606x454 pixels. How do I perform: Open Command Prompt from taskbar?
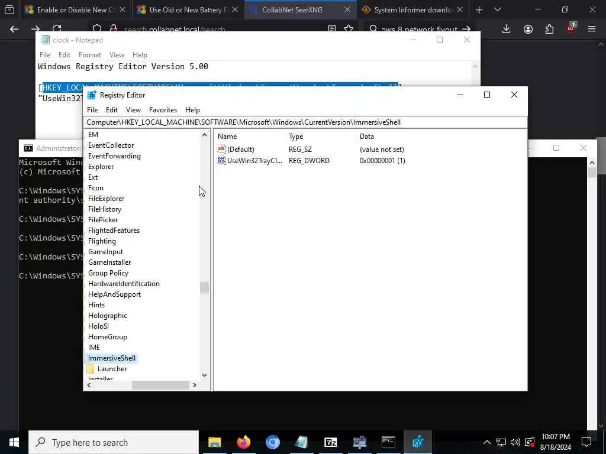coord(388,442)
